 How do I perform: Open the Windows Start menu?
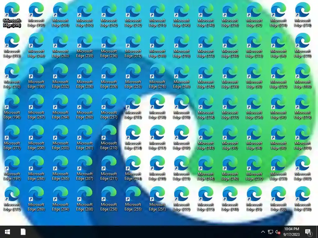pyautogui.click(x=7, y=232)
